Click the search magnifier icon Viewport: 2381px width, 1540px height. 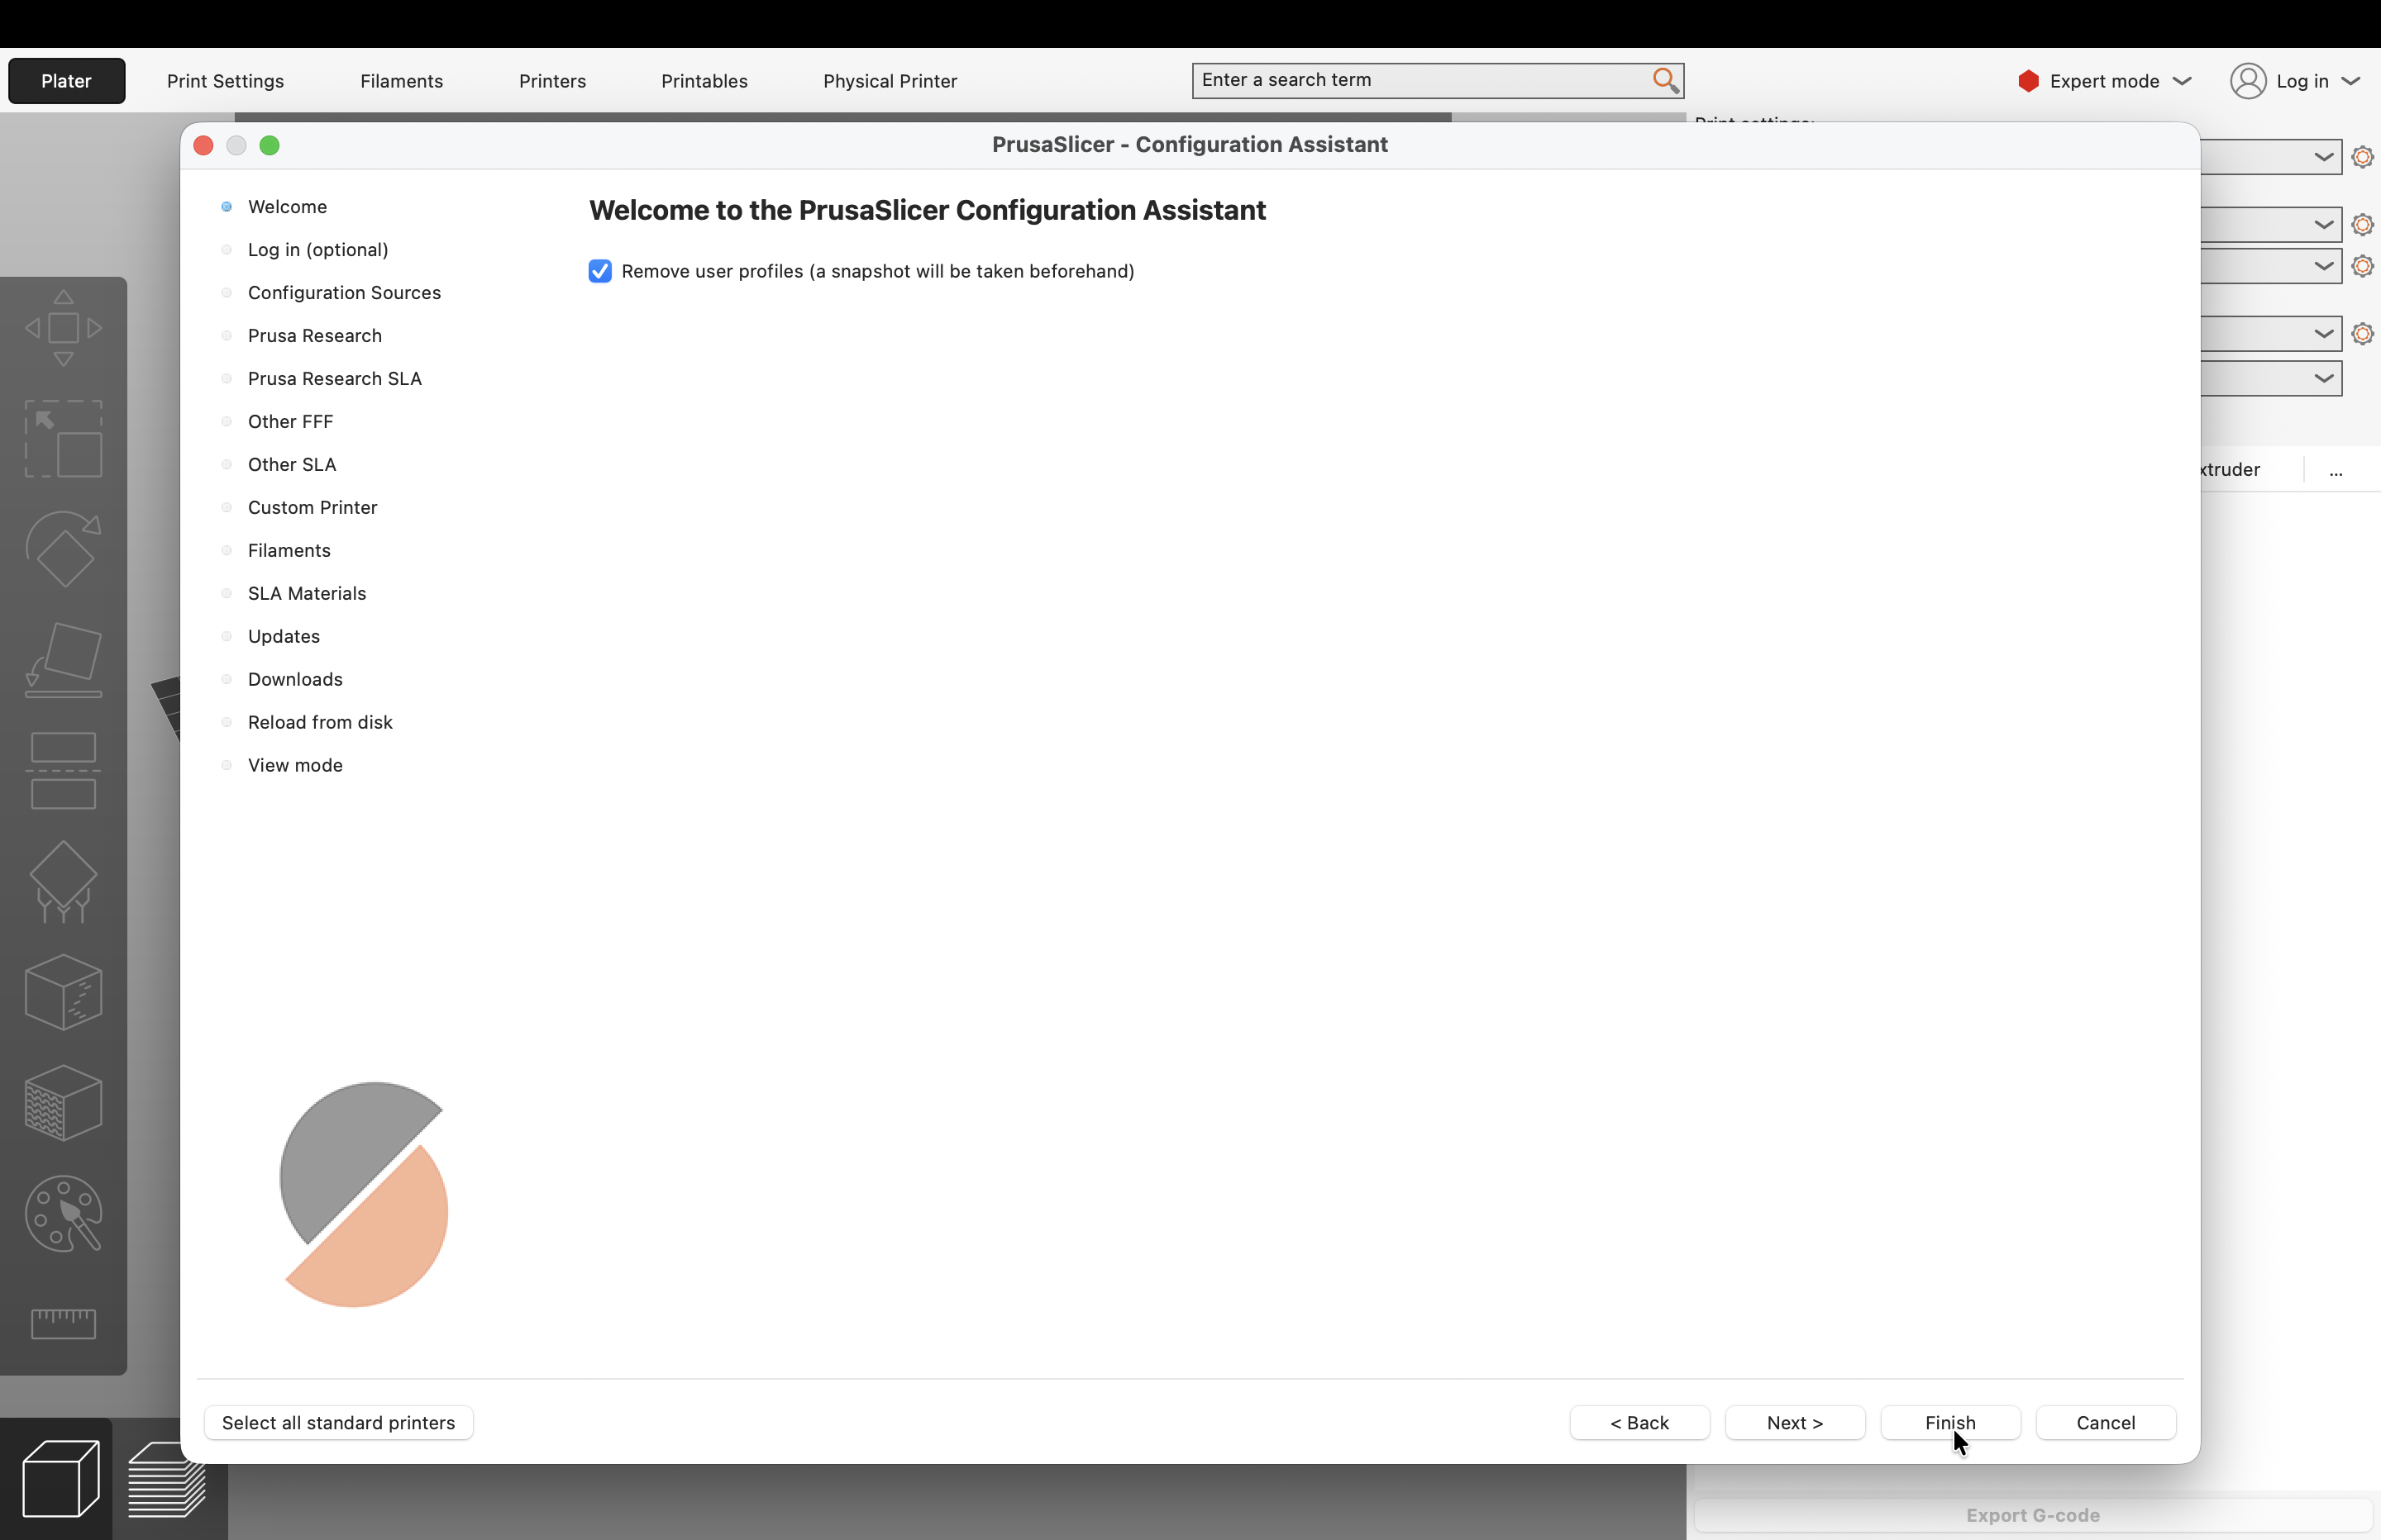(x=1665, y=80)
